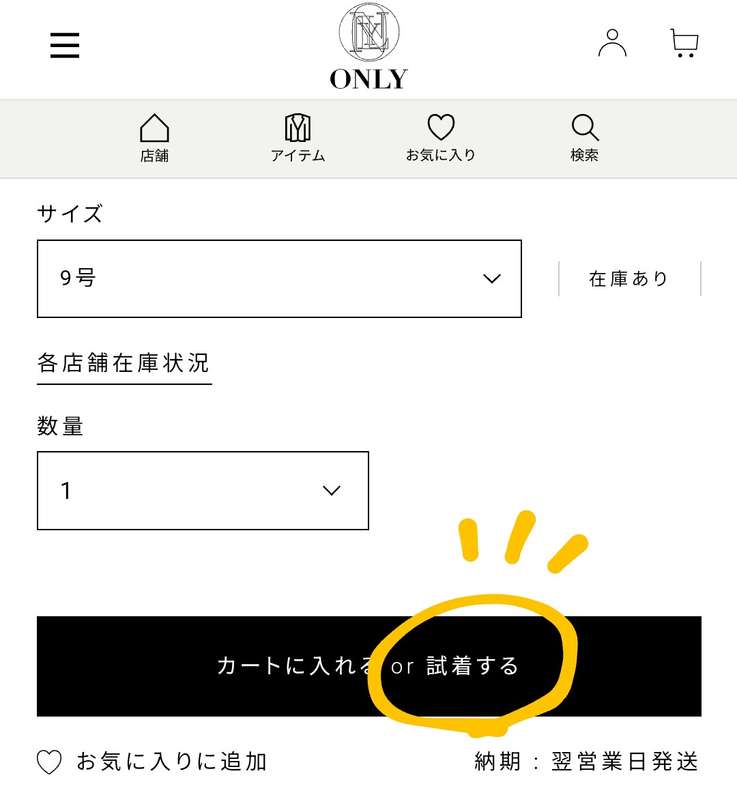Open the hamburger menu
Image resolution: width=737 pixels, height=793 pixels.
click(x=65, y=45)
